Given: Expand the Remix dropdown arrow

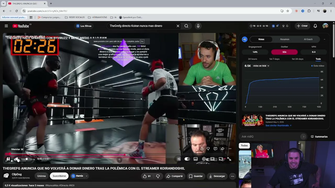Looking at the screenshot, I should click(x=86, y=176).
